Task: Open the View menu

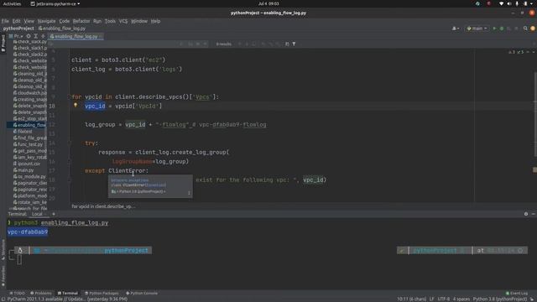Action: (29, 21)
